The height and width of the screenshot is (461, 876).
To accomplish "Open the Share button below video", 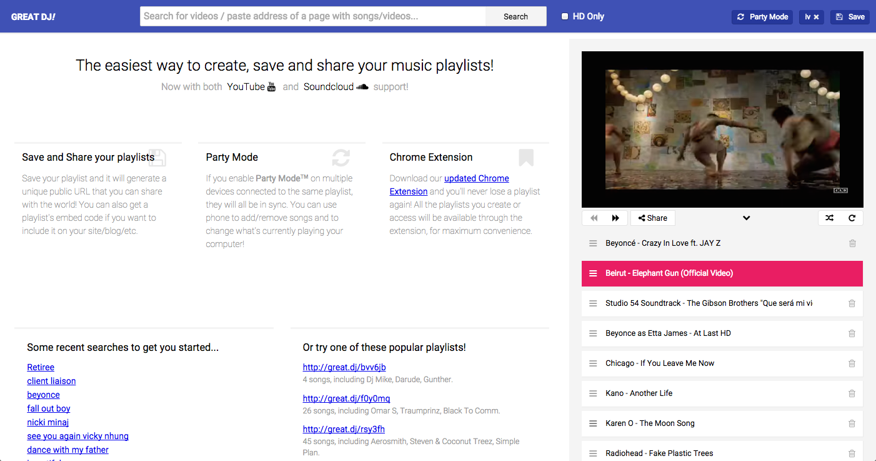I will click(653, 218).
